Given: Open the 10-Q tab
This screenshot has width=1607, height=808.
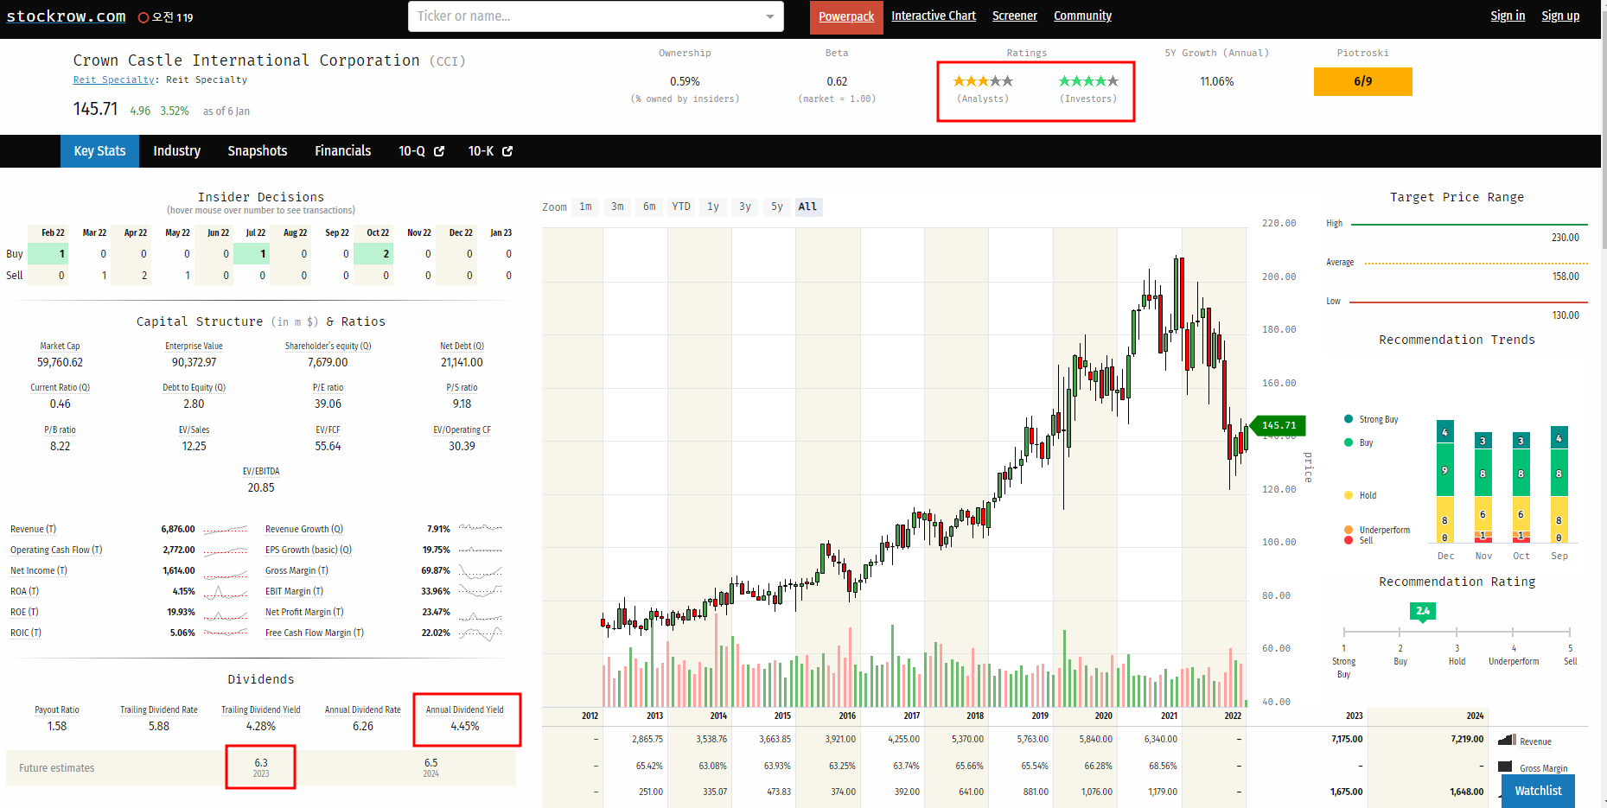Looking at the screenshot, I should pyautogui.click(x=421, y=151).
